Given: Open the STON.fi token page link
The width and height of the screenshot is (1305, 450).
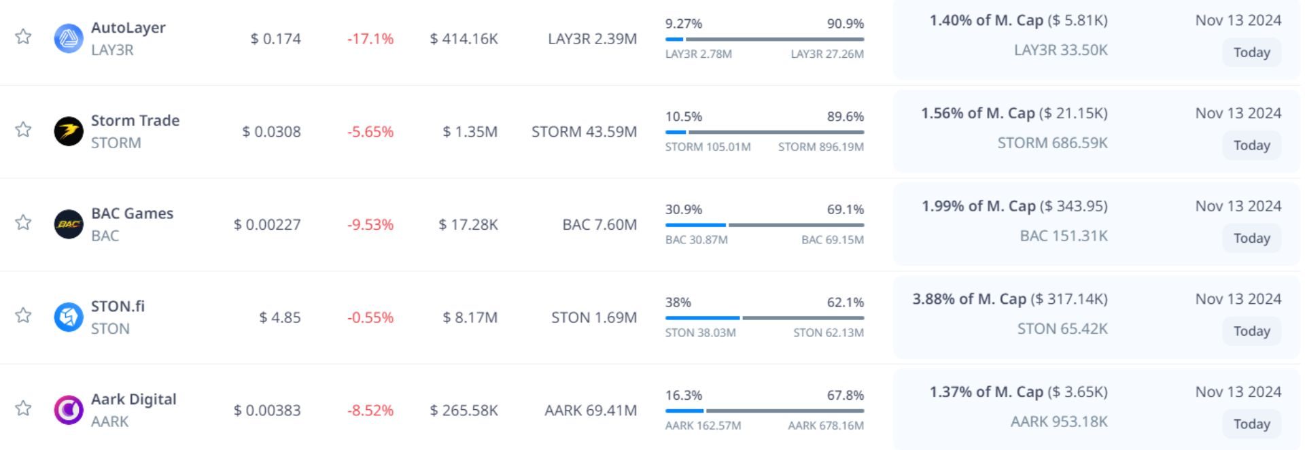Looking at the screenshot, I should click(x=118, y=307).
